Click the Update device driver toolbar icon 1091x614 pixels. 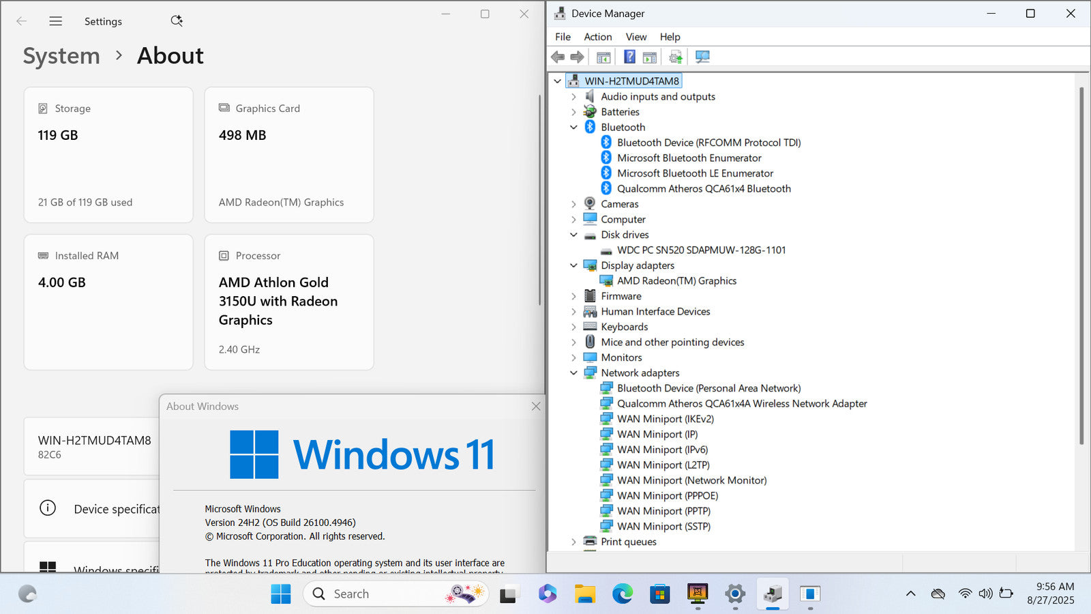pos(675,57)
